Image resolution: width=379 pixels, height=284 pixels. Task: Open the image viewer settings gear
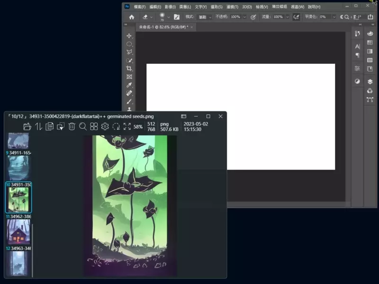pyautogui.click(x=105, y=126)
